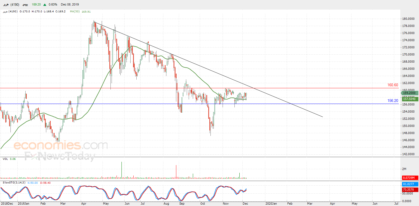Click the red 73.3570 stochastic tag
This screenshot has height=206, width=419.
click(410, 190)
